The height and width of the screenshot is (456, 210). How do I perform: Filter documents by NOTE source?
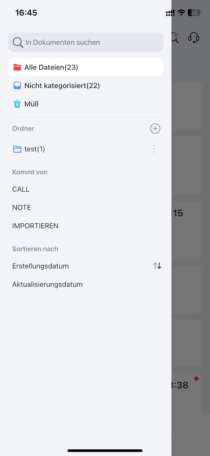22,207
